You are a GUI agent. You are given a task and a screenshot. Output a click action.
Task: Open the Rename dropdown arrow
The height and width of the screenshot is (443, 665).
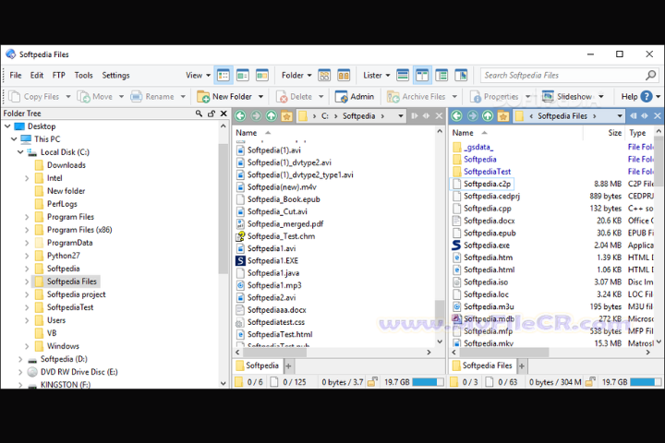pyautogui.click(x=183, y=97)
